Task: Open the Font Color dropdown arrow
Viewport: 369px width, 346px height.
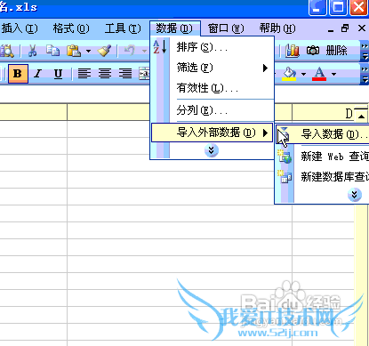Action: click(x=333, y=74)
